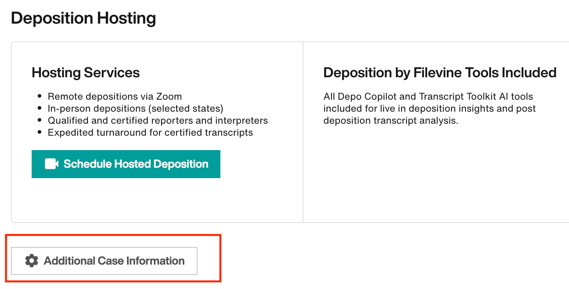This screenshot has width=569, height=289.
Task: Click the divider between the two cards
Action: [x=303, y=132]
